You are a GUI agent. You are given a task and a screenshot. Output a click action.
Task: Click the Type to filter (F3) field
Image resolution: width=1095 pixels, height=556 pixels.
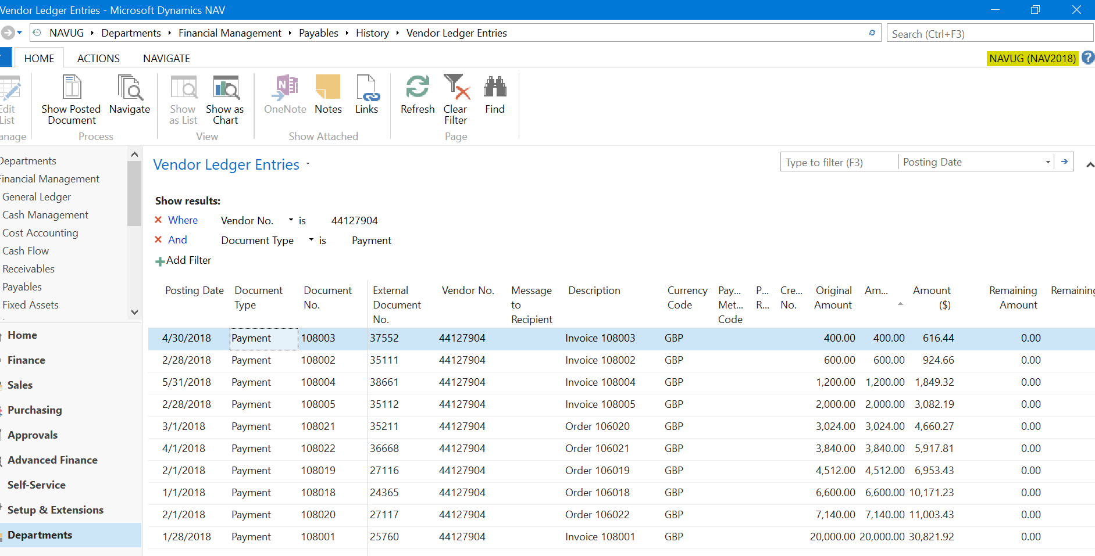click(839, 162)
